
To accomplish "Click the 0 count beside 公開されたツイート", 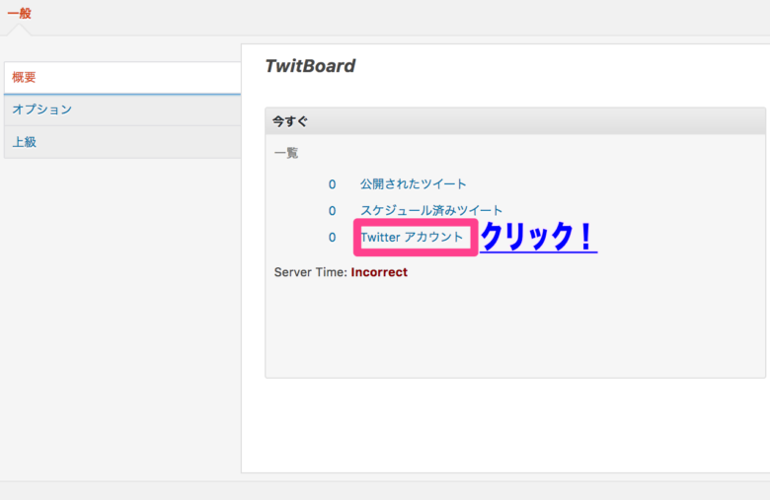I will click(x=332, y=184).
